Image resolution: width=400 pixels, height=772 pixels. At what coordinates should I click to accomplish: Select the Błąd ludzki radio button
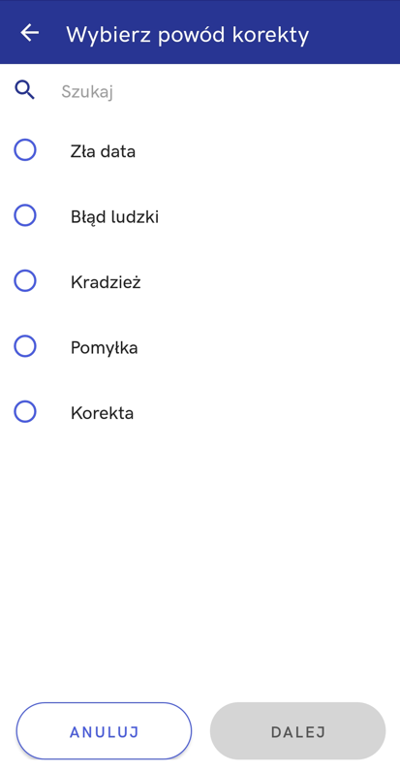pyautogui.click(x=25, y=215)
